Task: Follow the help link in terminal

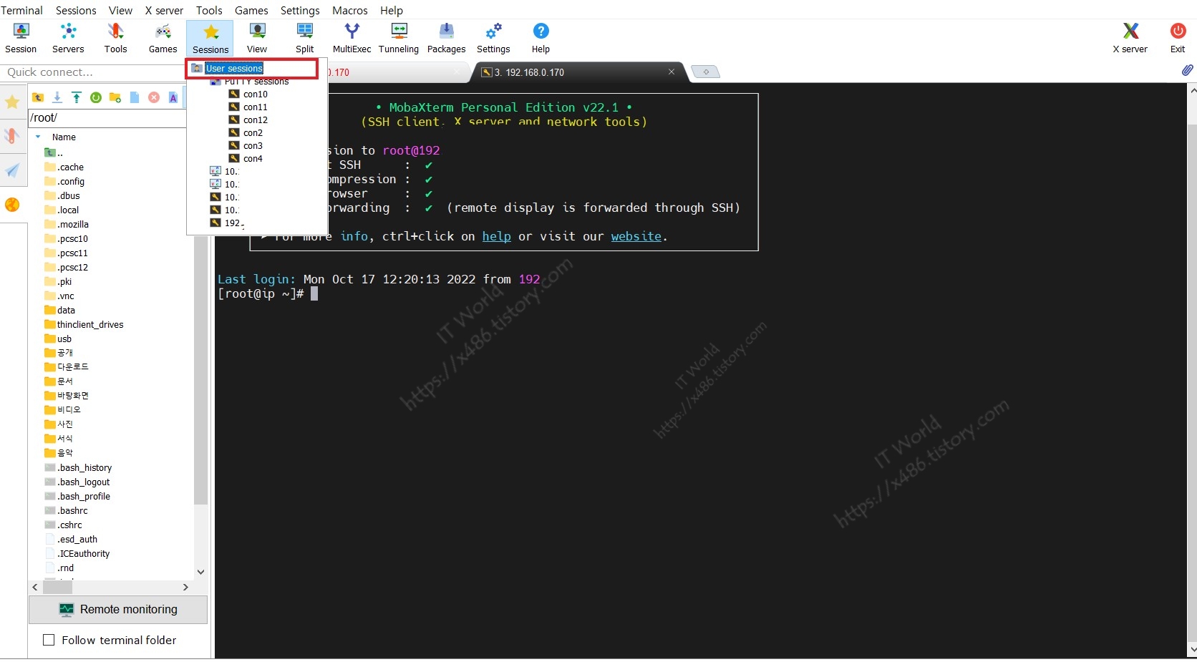Action: point(496,236)
